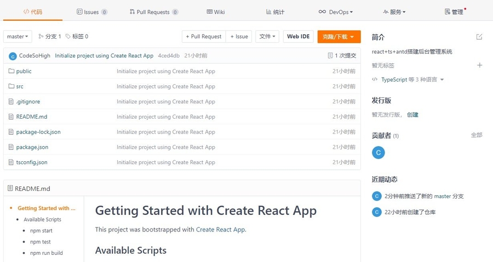Viewport: 493px width, 262px height.
Task: Jump to npm start in README outline
Action: 41,231
